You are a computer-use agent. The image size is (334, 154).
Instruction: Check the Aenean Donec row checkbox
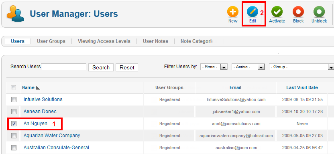(14, 111)
